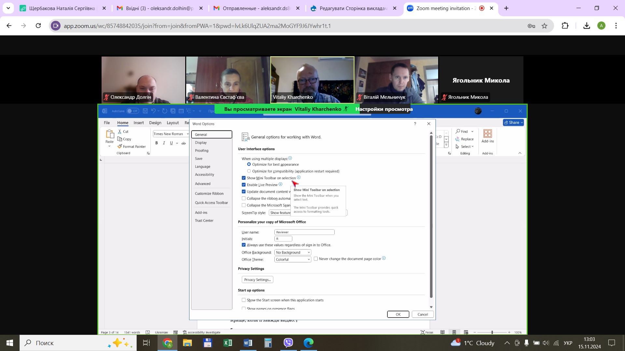Reload the Zoom web page
625x351 pixels.
pos(38,26)
